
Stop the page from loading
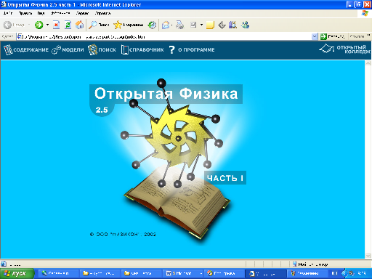point(56,25)
